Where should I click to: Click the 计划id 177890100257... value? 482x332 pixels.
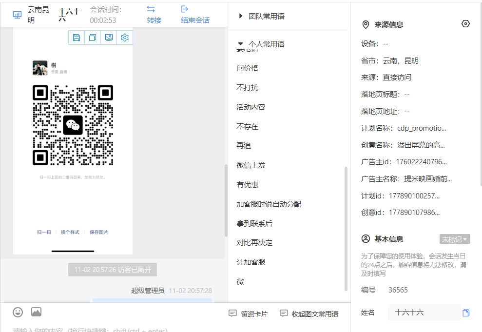(x=414, y=196)
